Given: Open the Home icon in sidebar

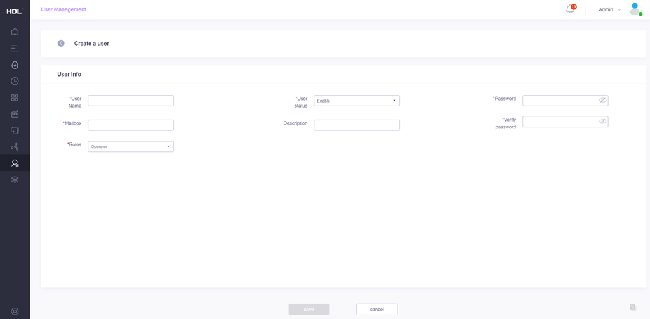Looking at the screenshot, I should click(x=15, y=32).
